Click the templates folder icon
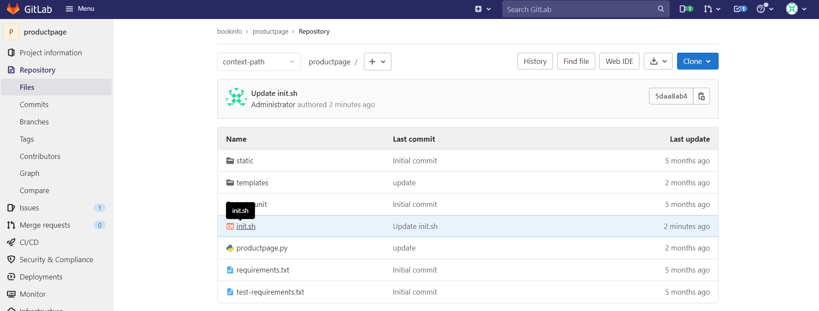 230,183
